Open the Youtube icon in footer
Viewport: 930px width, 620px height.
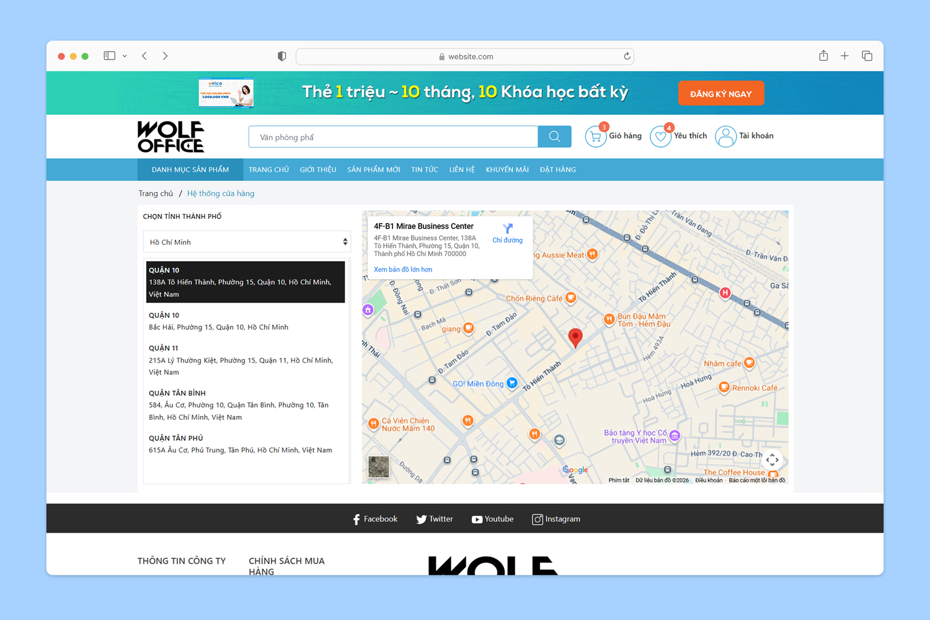[x=476, y=519]
